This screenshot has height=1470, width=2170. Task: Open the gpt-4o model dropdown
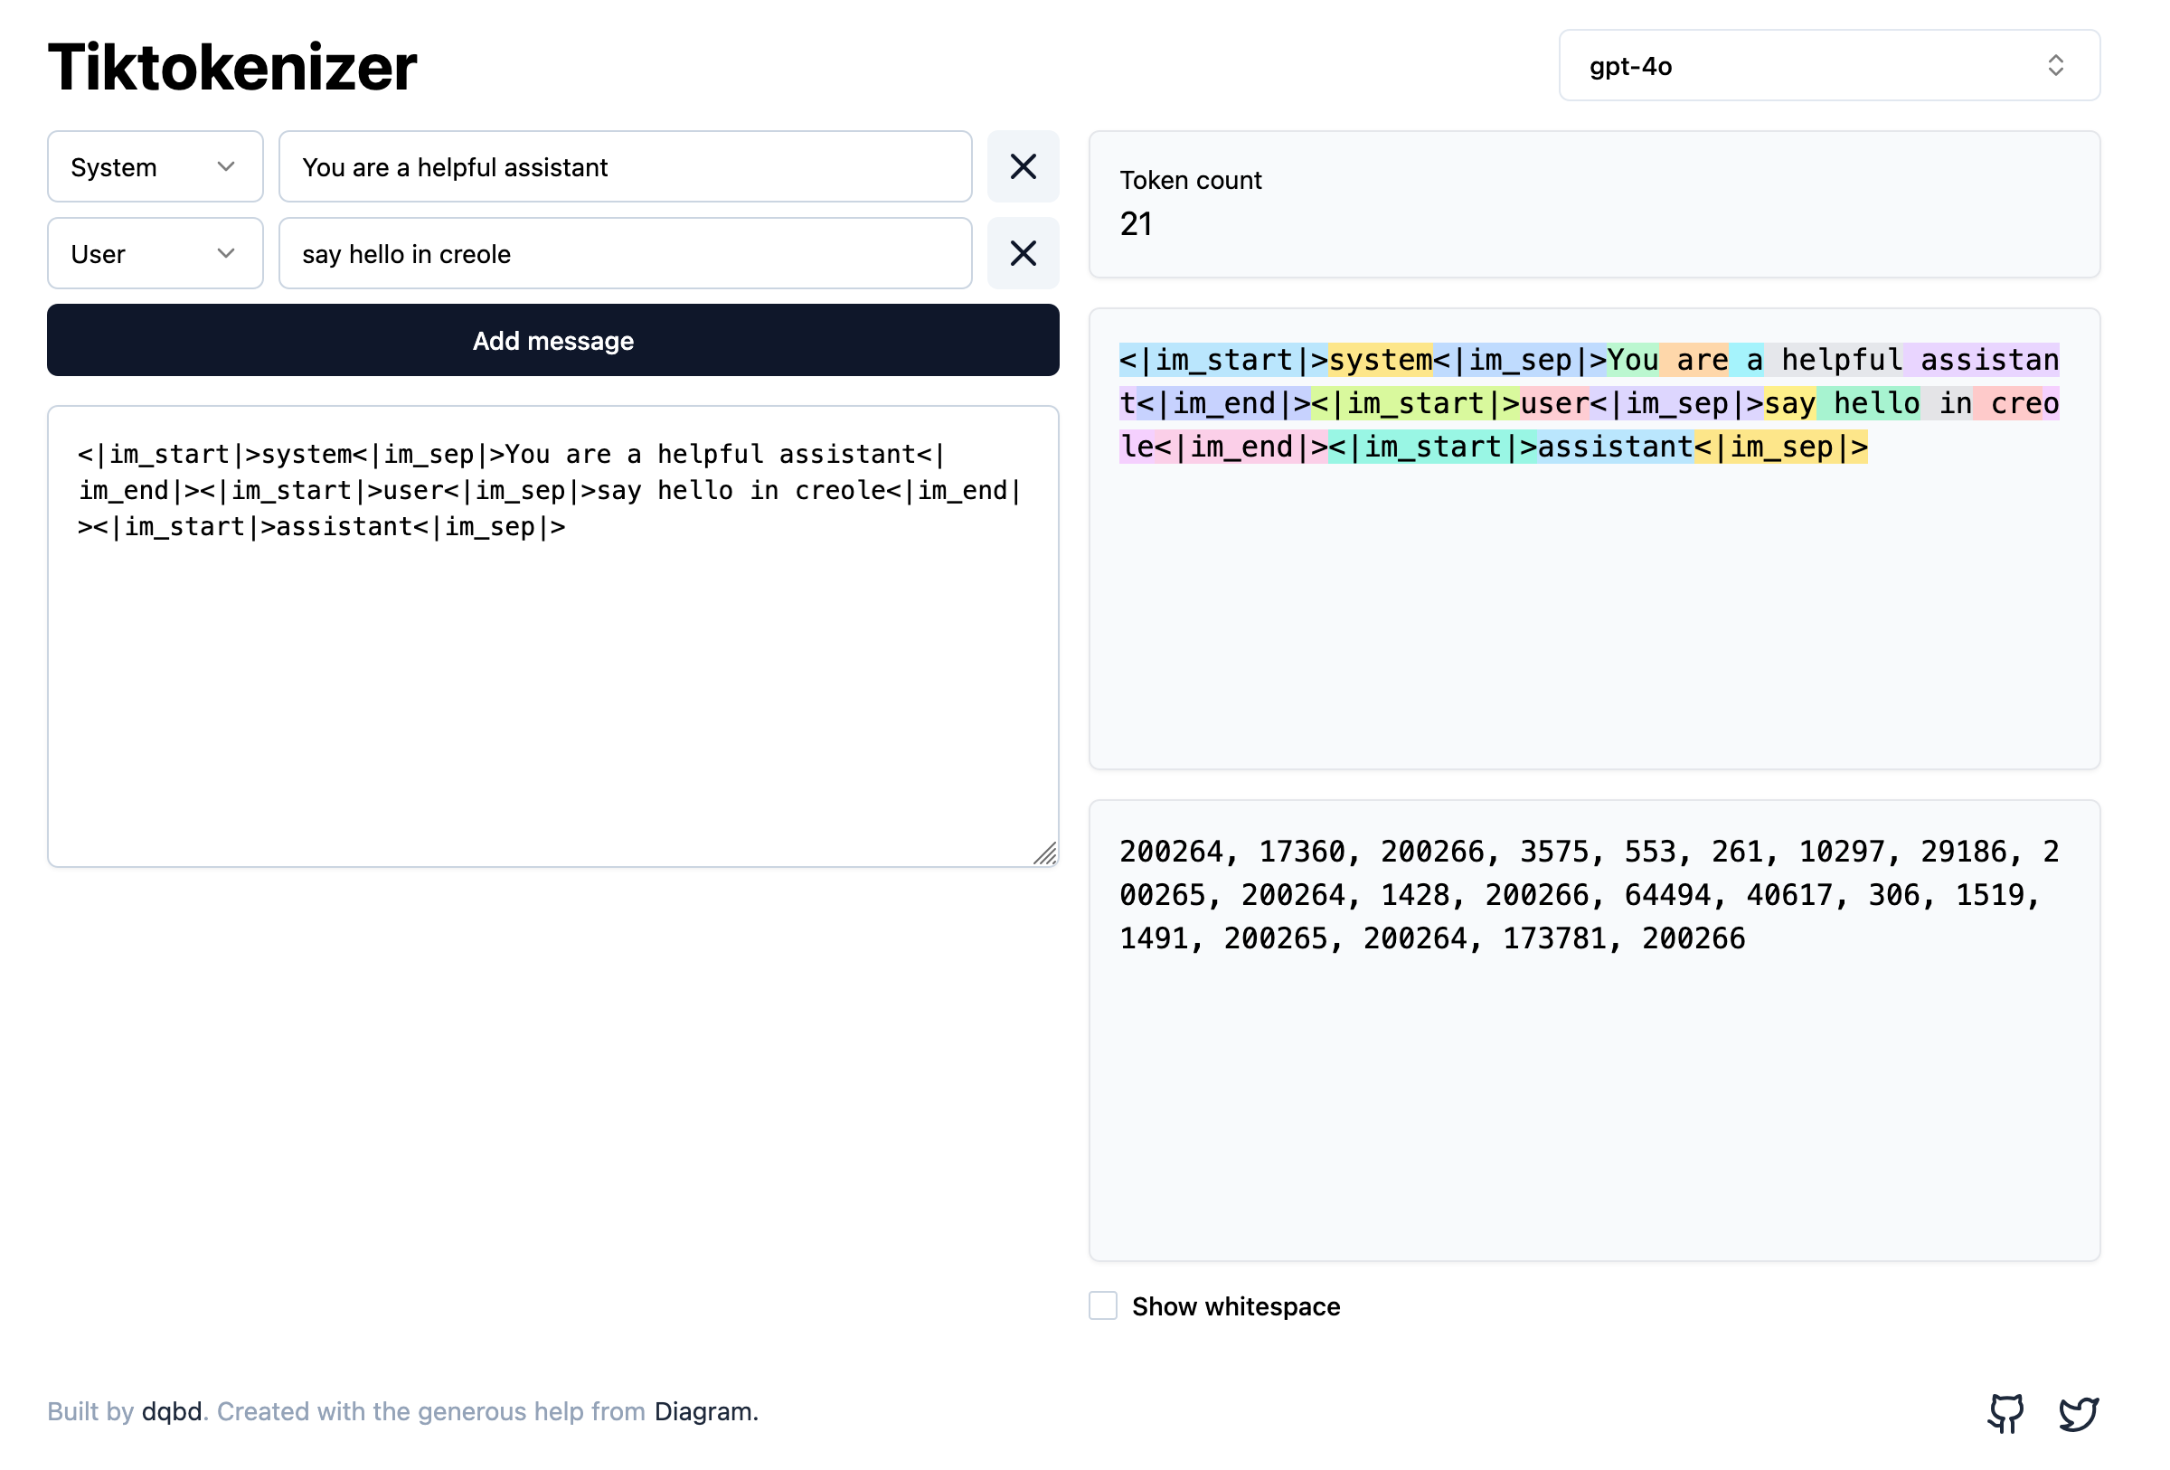point(1829,65)
